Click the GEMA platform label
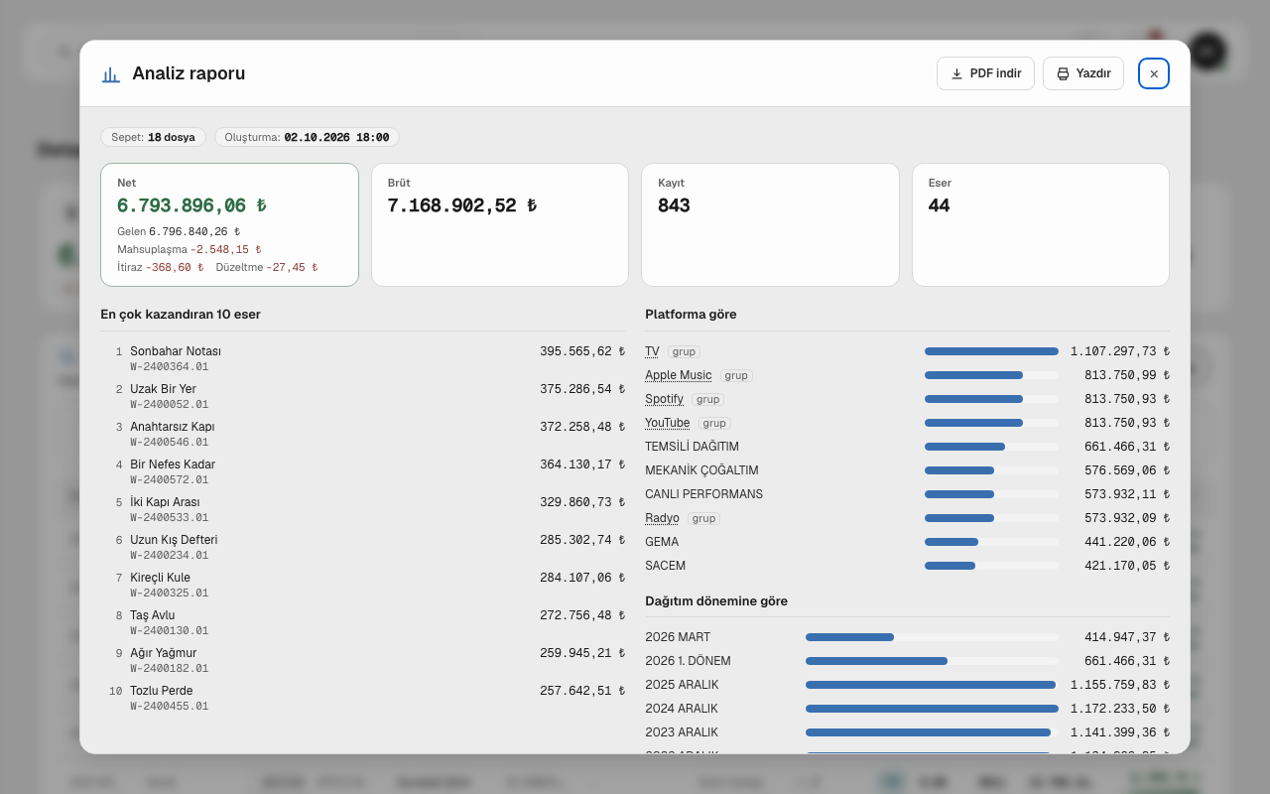This screenshot has height=794, width=1270. coord(662,542)
